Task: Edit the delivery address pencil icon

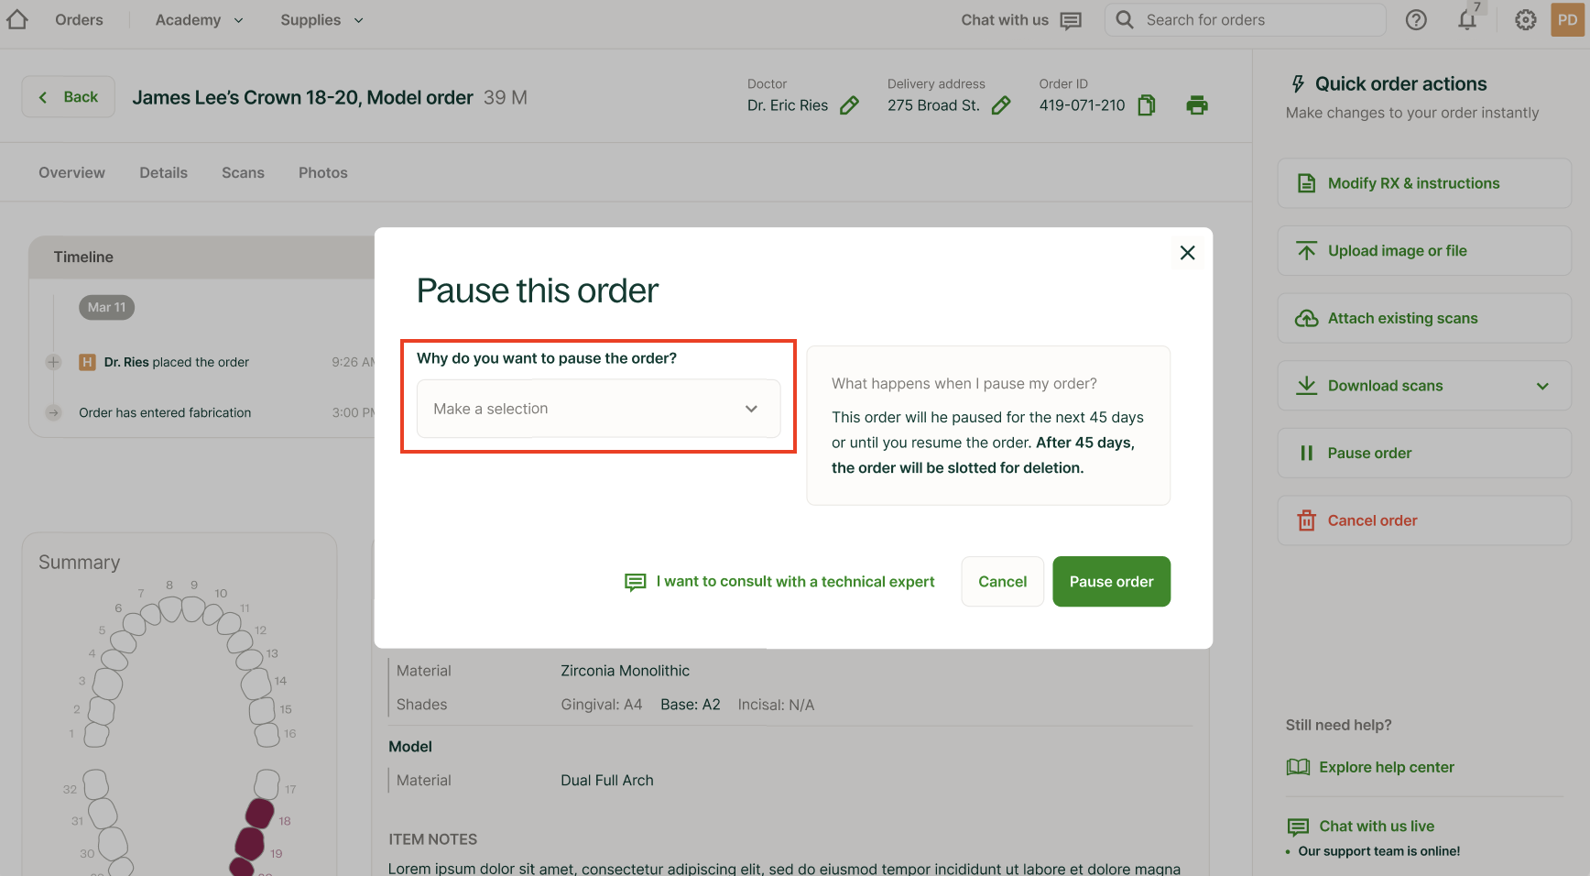Action: [x=1001, y=105]
